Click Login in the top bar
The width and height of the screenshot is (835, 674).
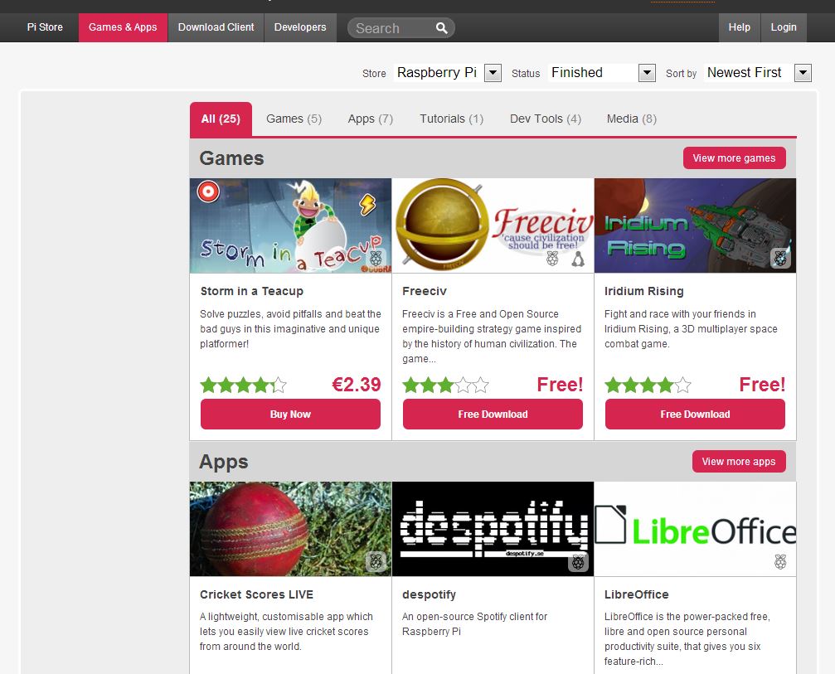(x=784, y=27)
